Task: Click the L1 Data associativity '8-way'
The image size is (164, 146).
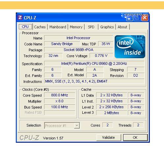Action: [136, 95]
